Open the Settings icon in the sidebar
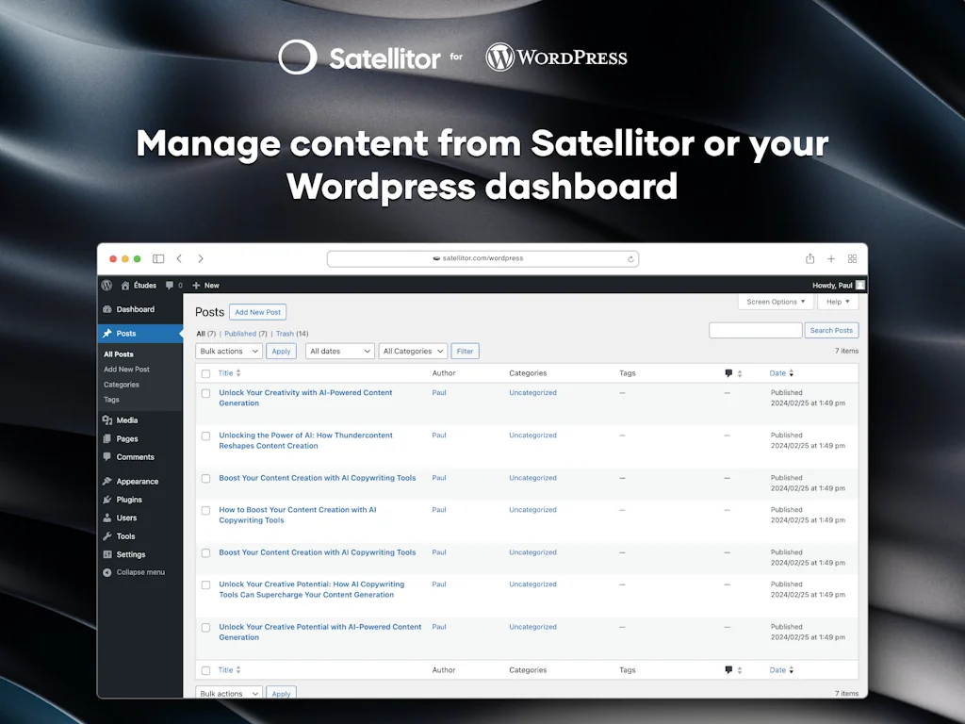Viewport: 965px width, 724px height. click(x=109, y=554)
